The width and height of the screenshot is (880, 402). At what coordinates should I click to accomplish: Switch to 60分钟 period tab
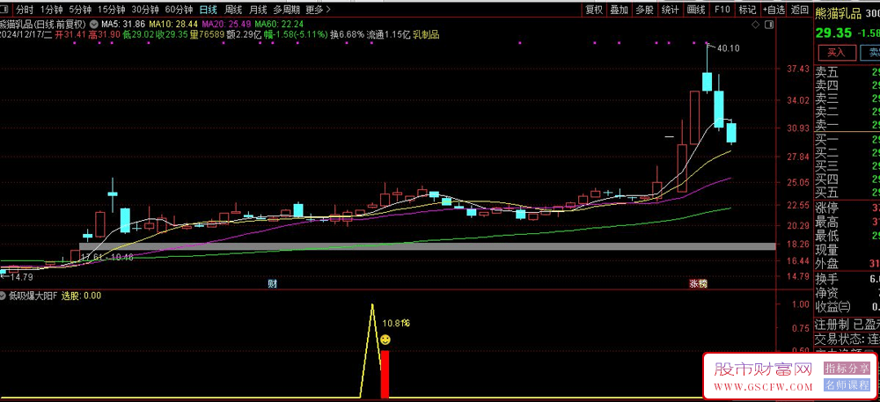tap(179, 10)
